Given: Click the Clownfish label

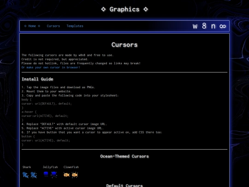Looking at the screenshot, I should click(x=71, y=167).
